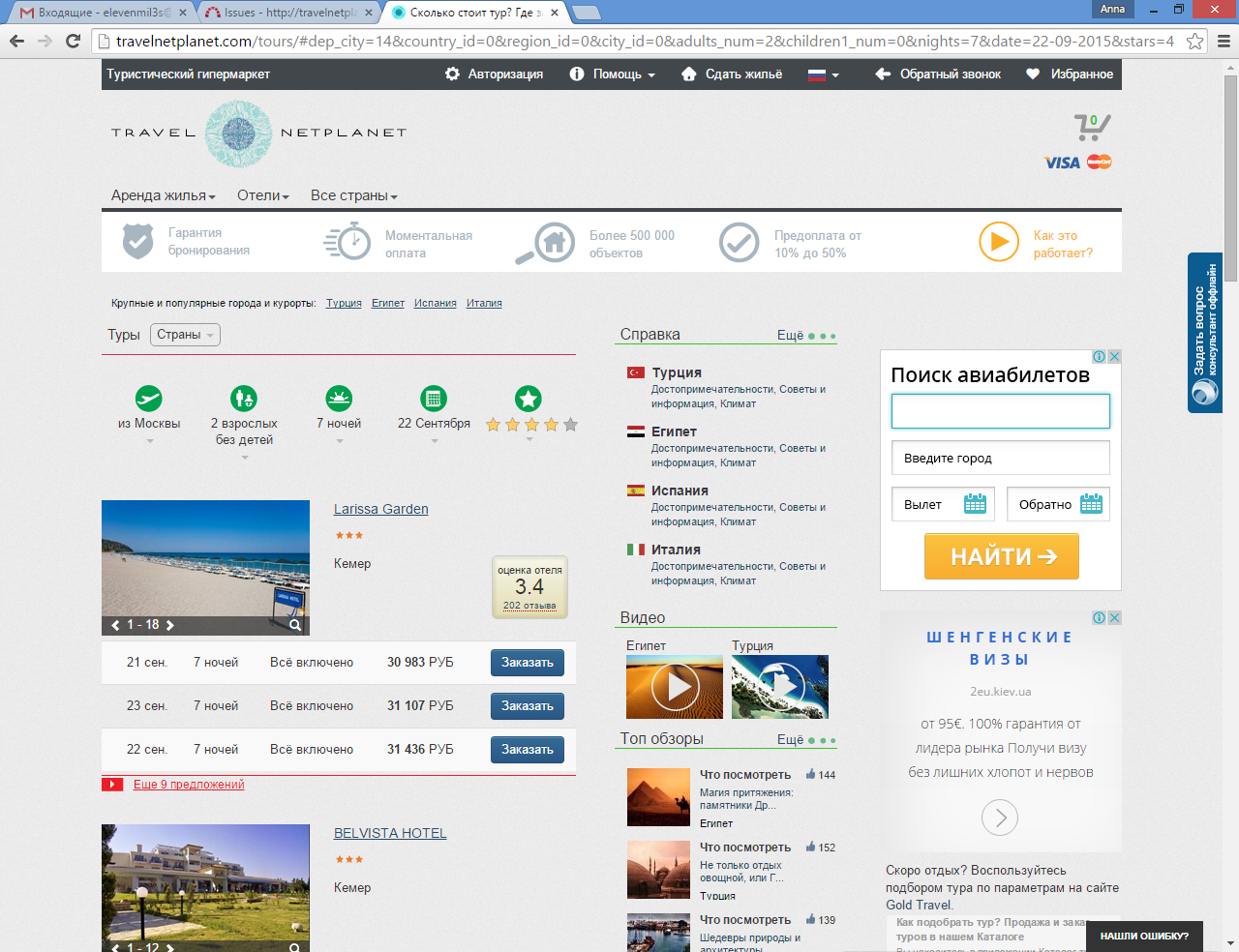Screen dimensions: 1239x952
Task: Expand the Аренда жилья menu
Action: 163,195
